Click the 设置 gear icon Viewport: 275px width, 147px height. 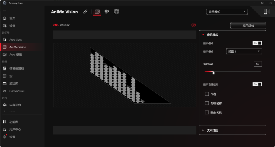[5, 137]
